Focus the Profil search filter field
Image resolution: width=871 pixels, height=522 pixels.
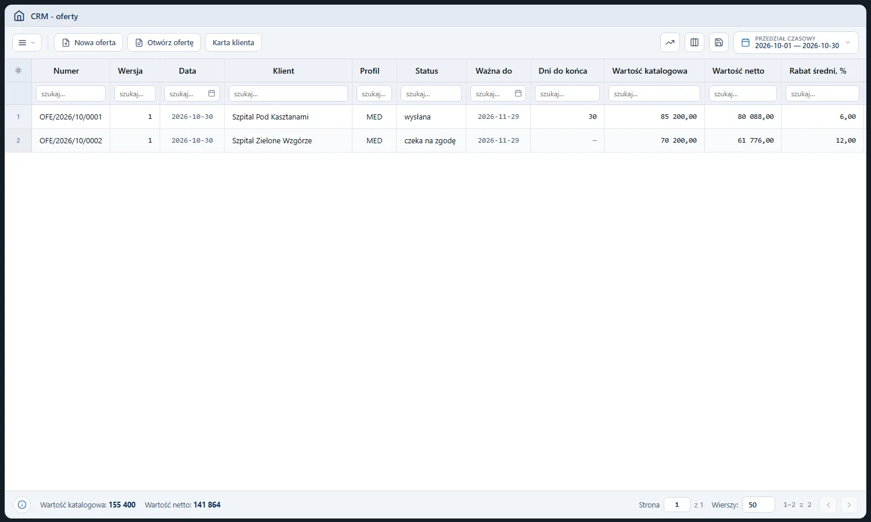click(374, 93)
